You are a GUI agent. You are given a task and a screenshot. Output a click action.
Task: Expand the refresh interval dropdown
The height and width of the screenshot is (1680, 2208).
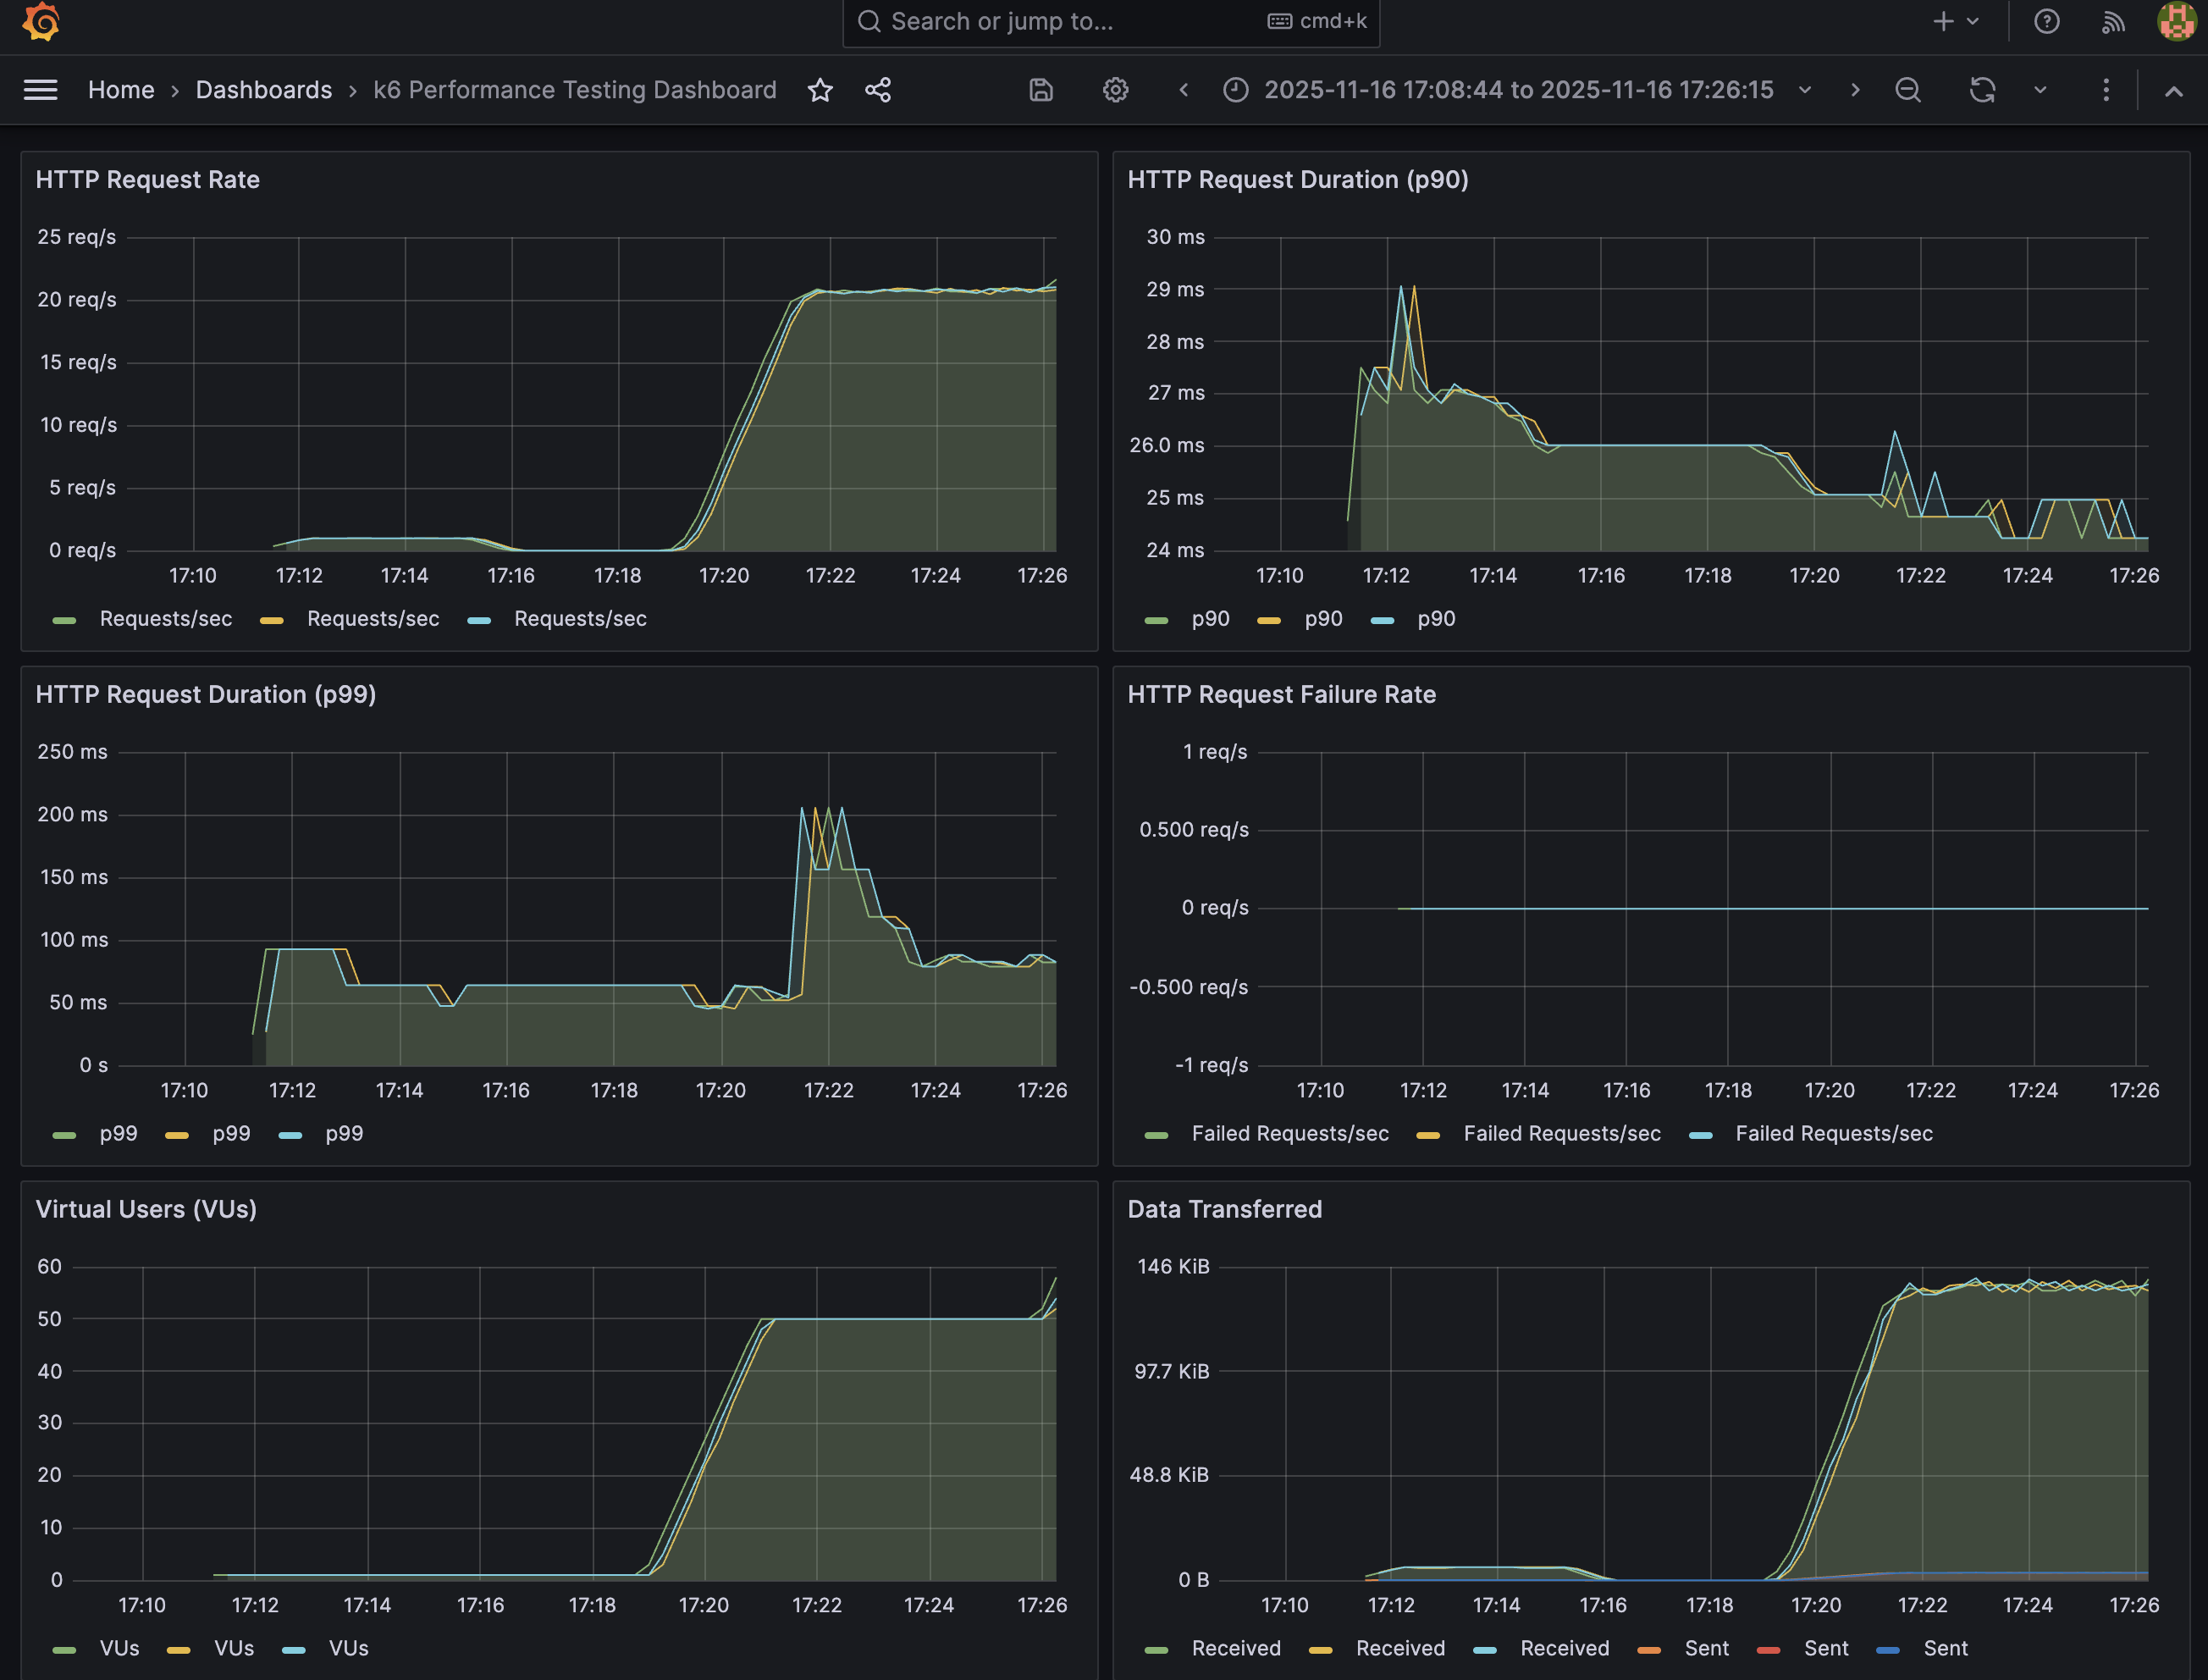point(2040,90)
